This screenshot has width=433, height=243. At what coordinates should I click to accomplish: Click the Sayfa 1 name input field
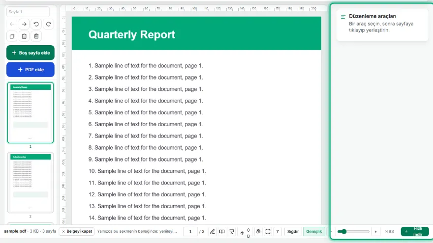pyautogui.click(x=28, y=12)
